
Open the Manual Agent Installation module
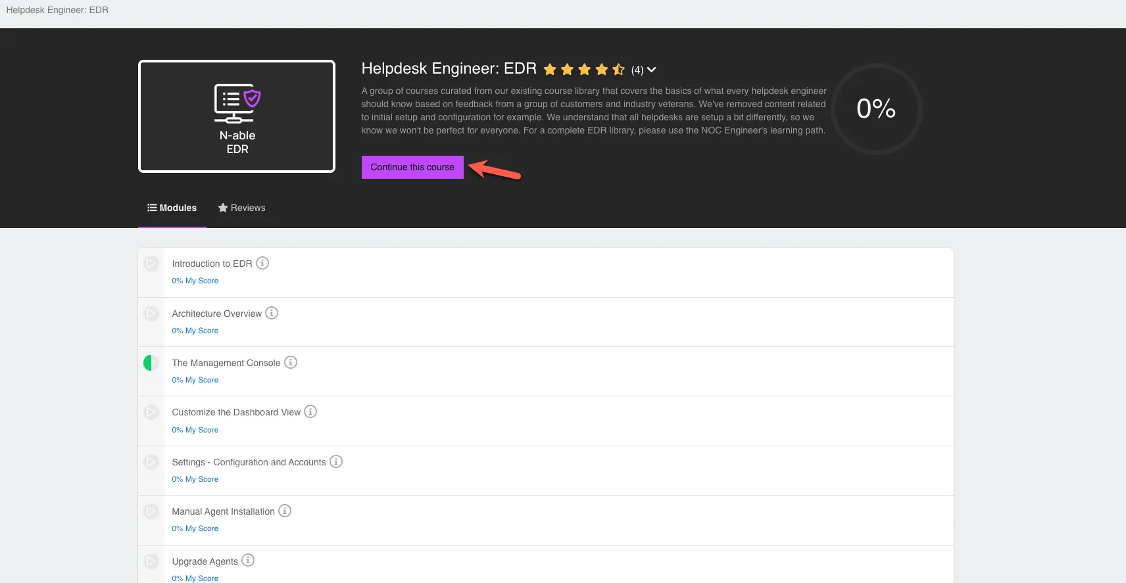coord(224,511)
